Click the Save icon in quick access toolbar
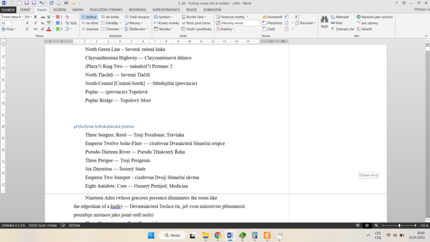Viewport: 430px width, 242px height. [x=26, y=3]
